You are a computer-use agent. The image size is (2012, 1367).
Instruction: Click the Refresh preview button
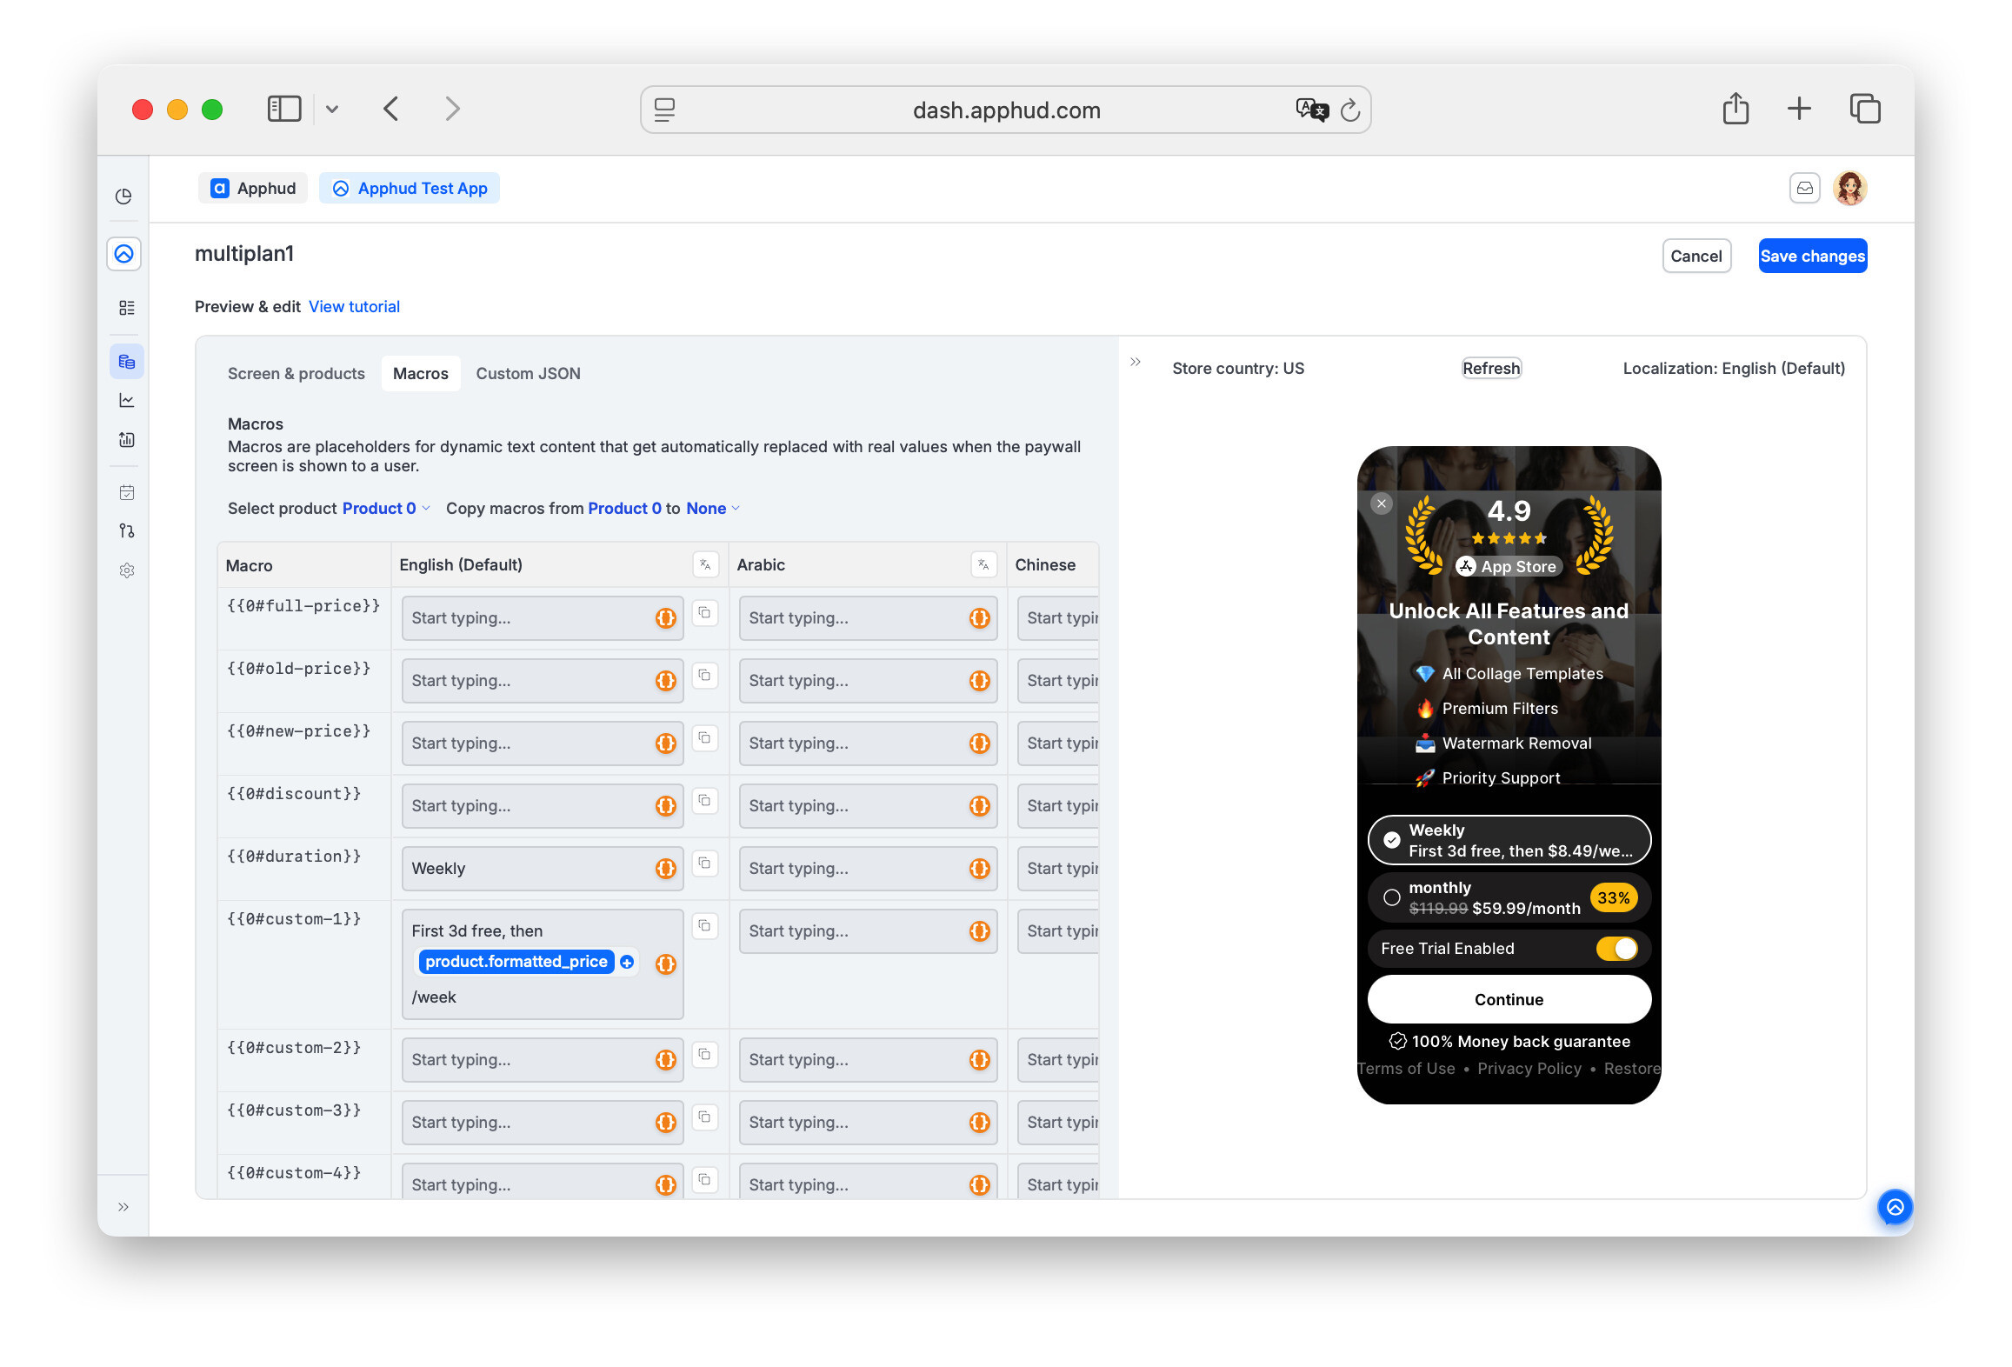point(1491,368)
